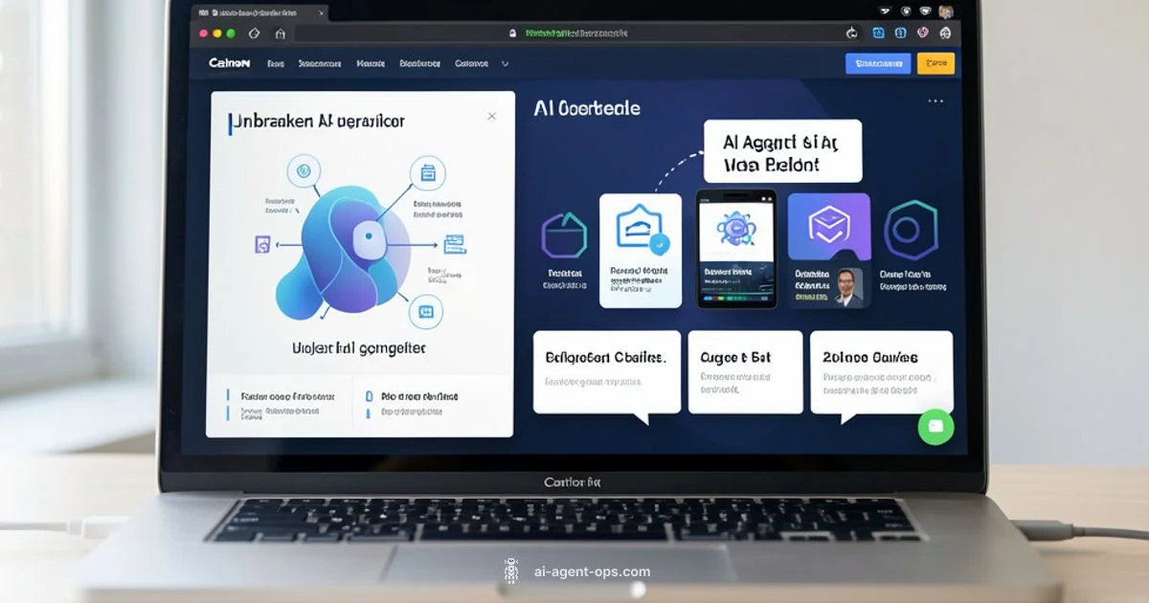Click the blue button in the navbar

pos(877,63)
